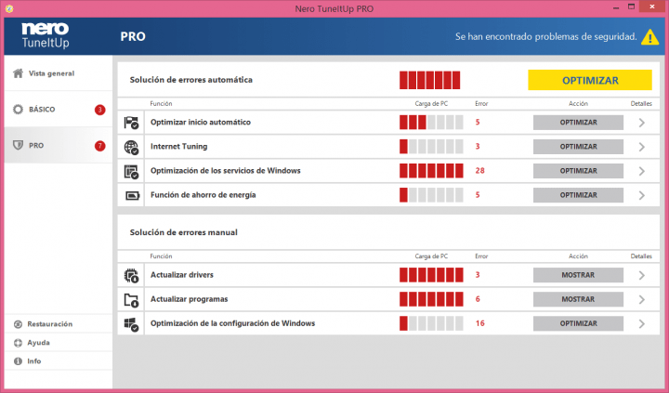Click the overall PC load bar at top

click(429, 80)
